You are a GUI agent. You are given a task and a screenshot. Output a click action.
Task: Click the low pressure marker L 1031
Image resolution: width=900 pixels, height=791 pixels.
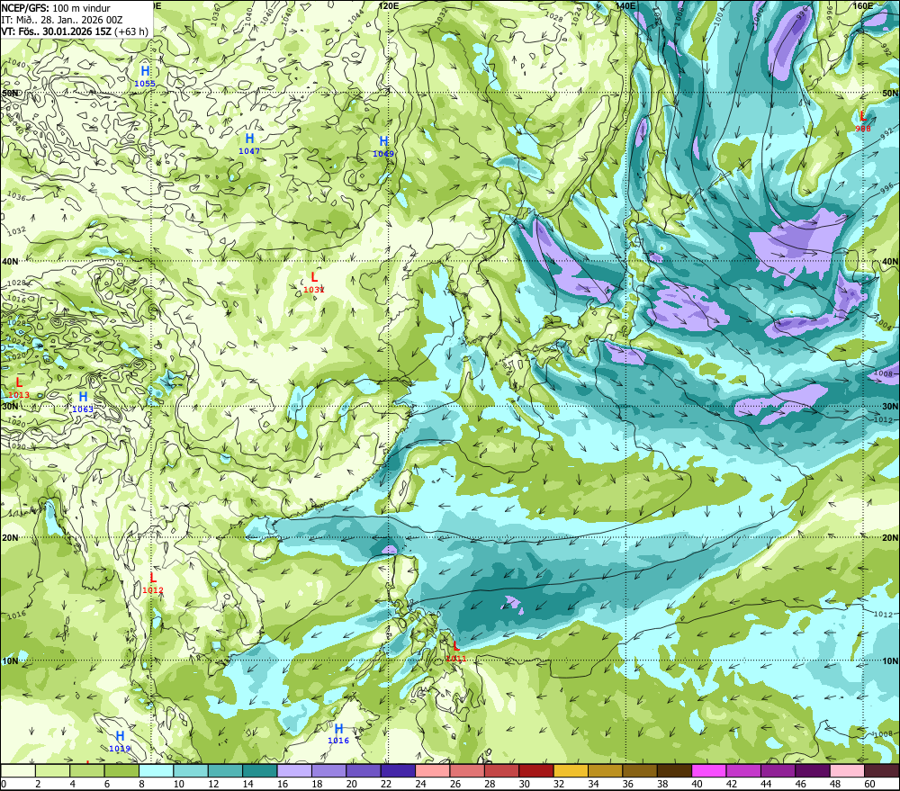click(x=314, y=283)
